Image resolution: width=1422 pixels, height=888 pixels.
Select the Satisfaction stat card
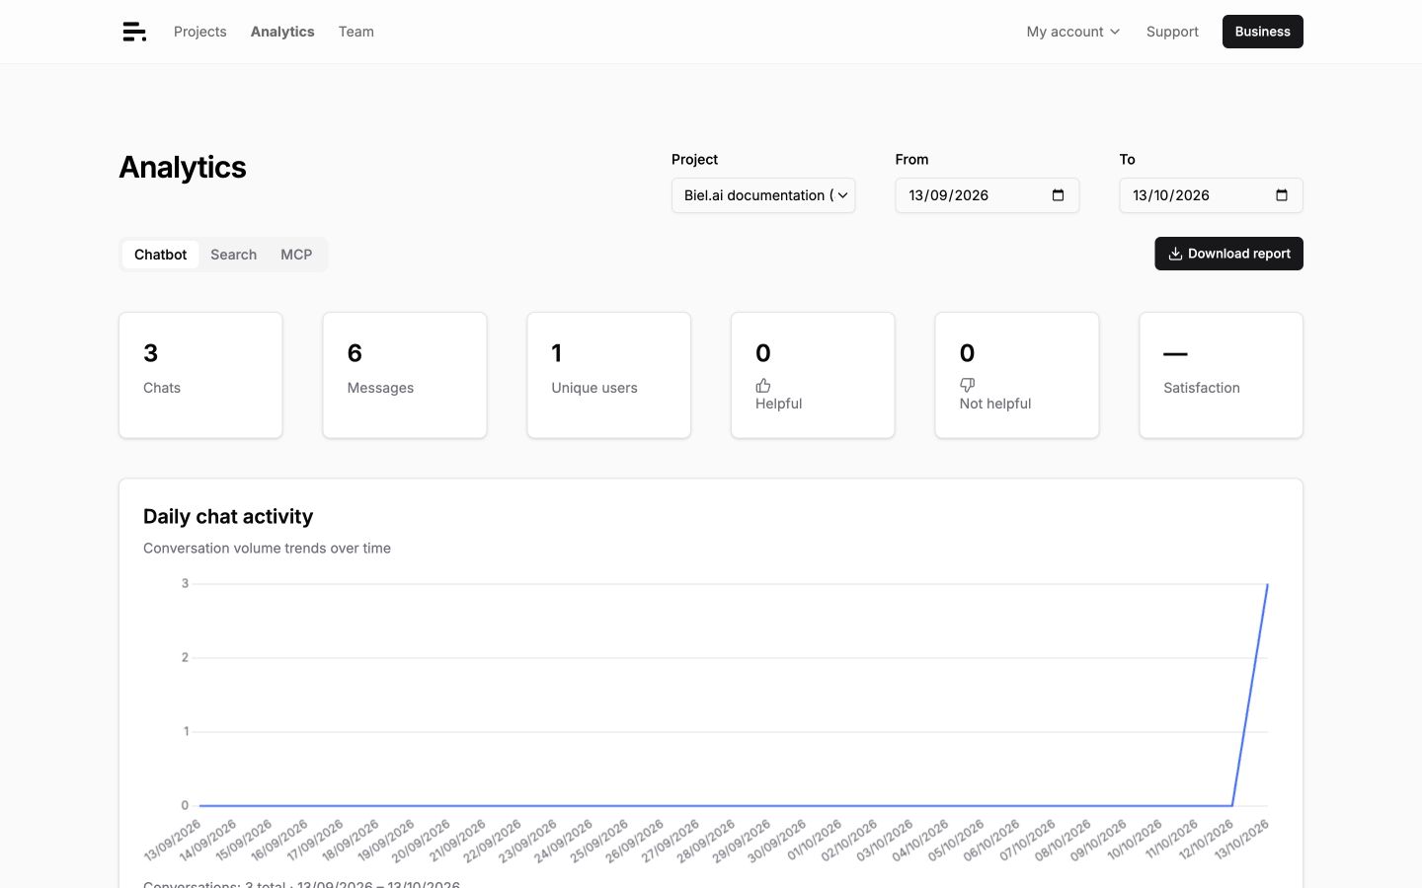coord(1222,375)
